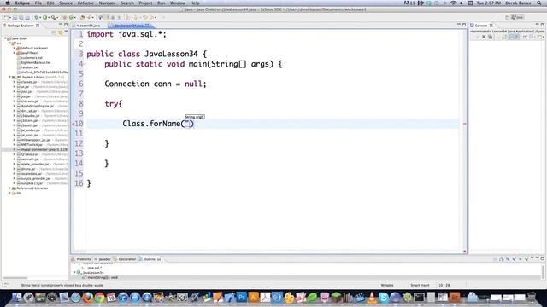Click Link with Editor icon in Package Explorer

(60, 32)
